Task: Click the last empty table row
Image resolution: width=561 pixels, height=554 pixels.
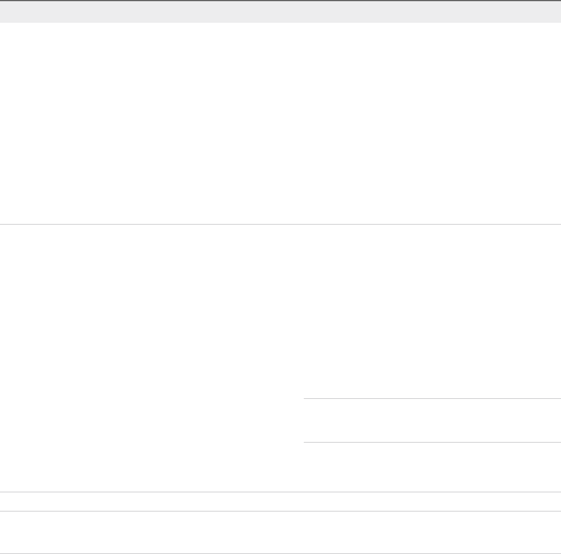Action: 280,532
